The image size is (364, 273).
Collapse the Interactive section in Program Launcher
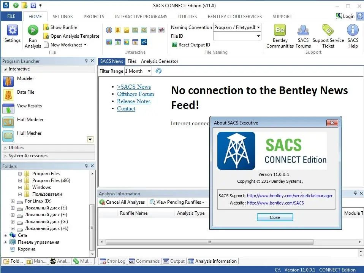(5, 69)
